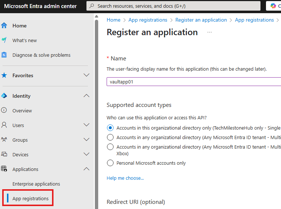This screenshot has height=209, width=281.
Task: Collapse the Identity section chevron
Action: coord(86,96)
